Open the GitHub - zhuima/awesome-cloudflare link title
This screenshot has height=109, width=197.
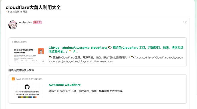click(x=116, y=49)
